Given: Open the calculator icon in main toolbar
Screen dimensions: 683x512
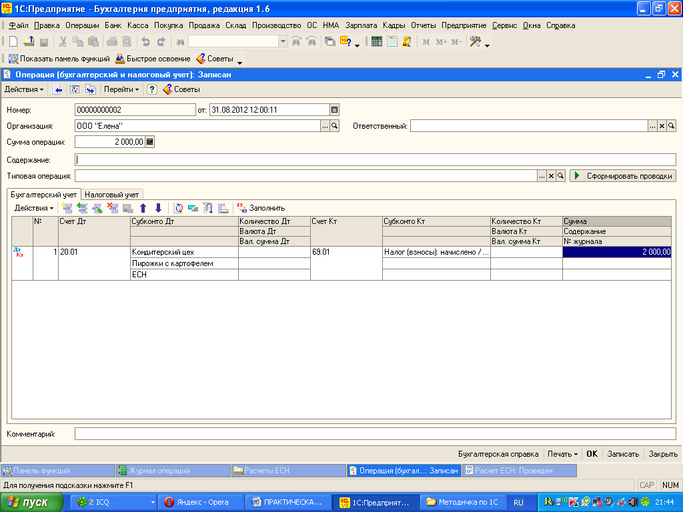Looking at the screenshot, I should [377, 42].
